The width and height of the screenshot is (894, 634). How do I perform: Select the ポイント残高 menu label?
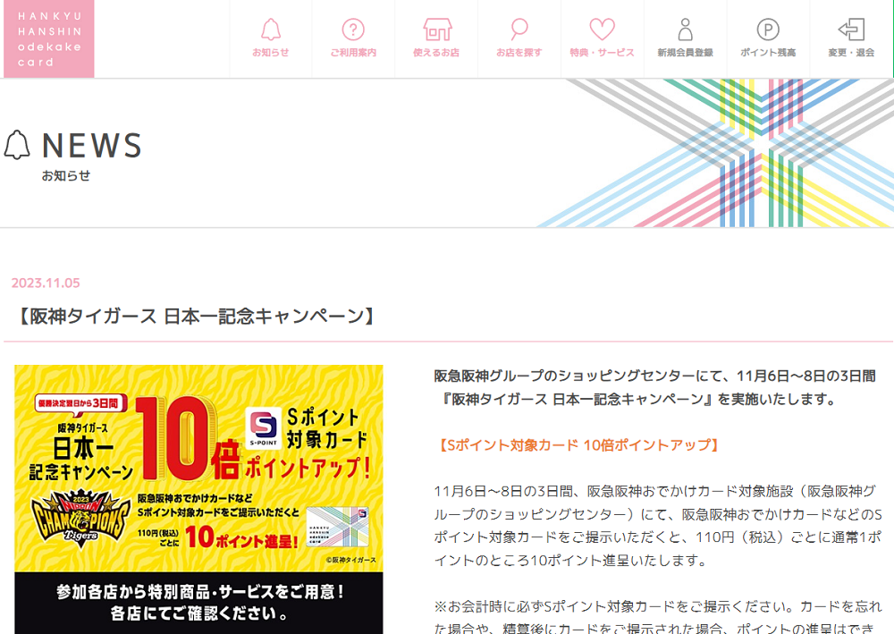[768, 53]
